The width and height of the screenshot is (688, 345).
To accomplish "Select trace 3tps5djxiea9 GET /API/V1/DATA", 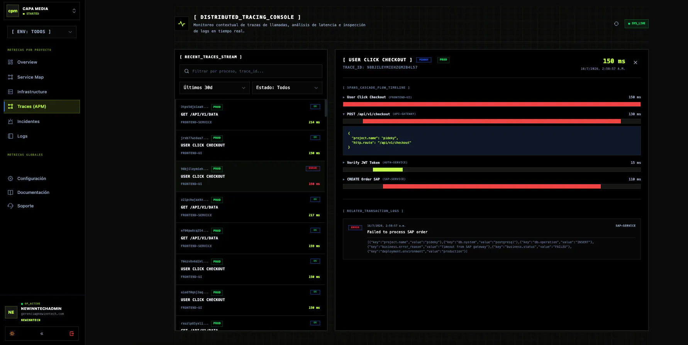I will 250,114.
